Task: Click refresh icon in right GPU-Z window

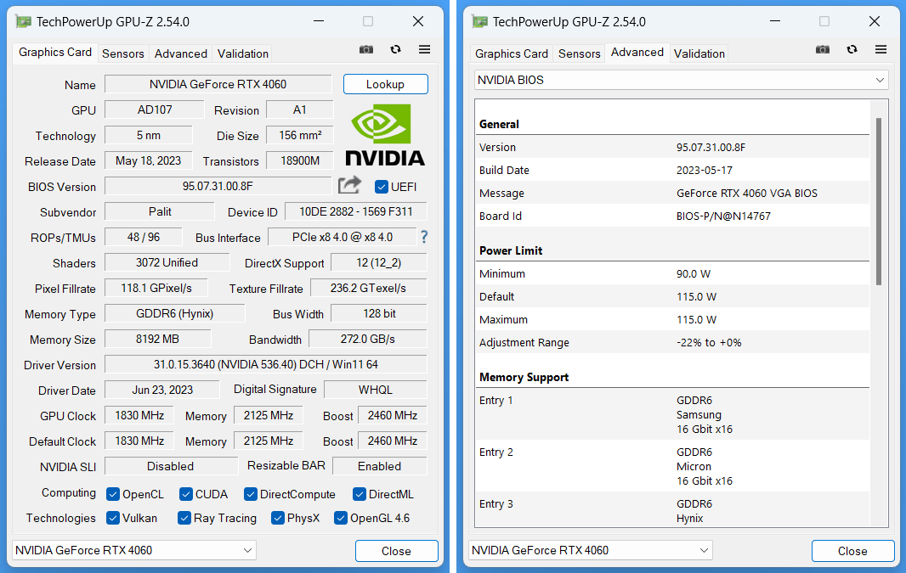Action: (x=852, y=49)
